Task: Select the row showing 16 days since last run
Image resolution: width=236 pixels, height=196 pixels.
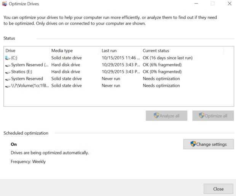Action: (x=167, y=58)
